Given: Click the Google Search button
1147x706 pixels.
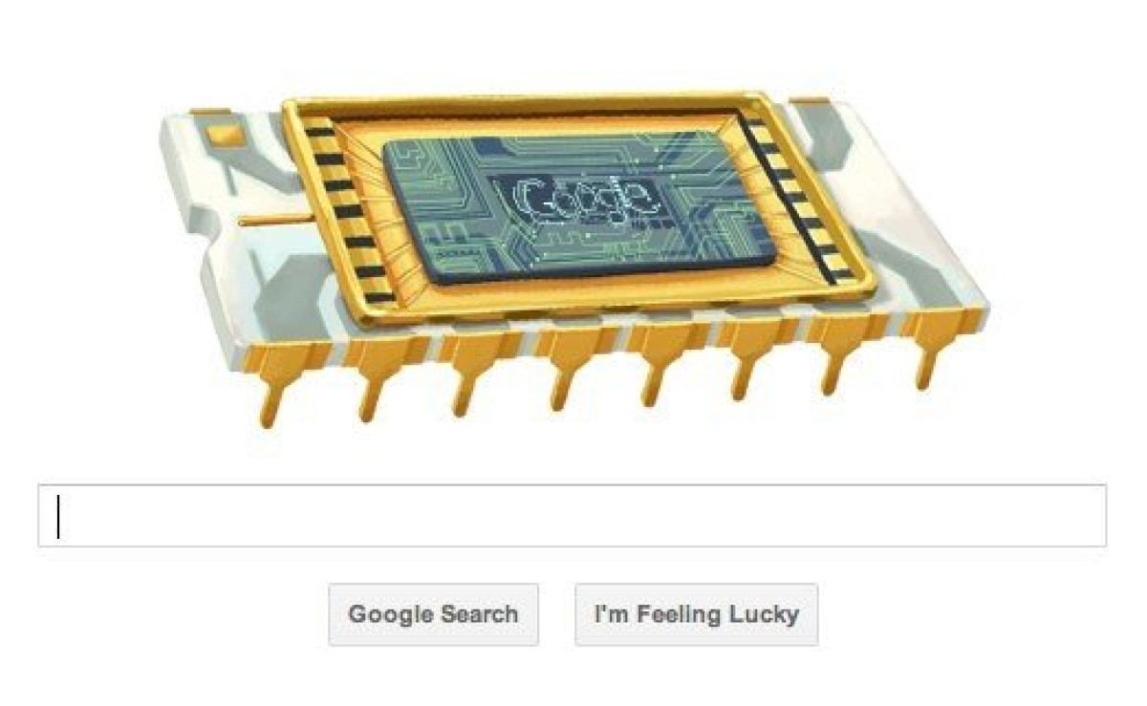Looking at the screenshot, I should (x=433, y=614).
